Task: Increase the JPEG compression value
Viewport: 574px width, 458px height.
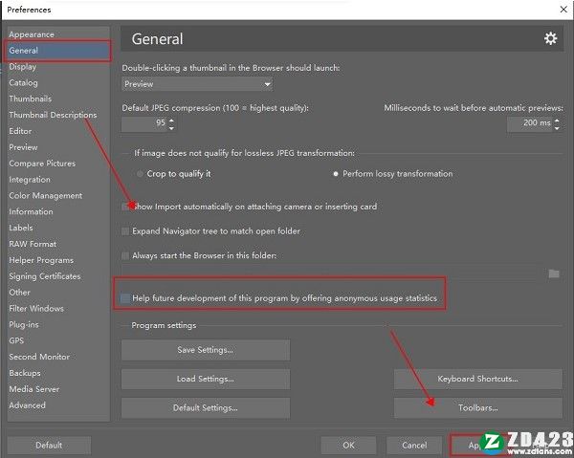Action: click(x=171, y=120)
